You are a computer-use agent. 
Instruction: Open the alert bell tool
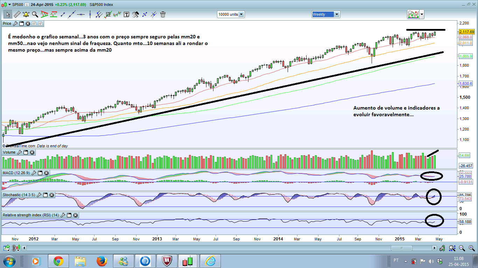pyautogui.click(x=26, y=14)
